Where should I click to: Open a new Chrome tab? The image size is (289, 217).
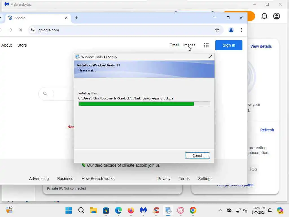point(76,18)
